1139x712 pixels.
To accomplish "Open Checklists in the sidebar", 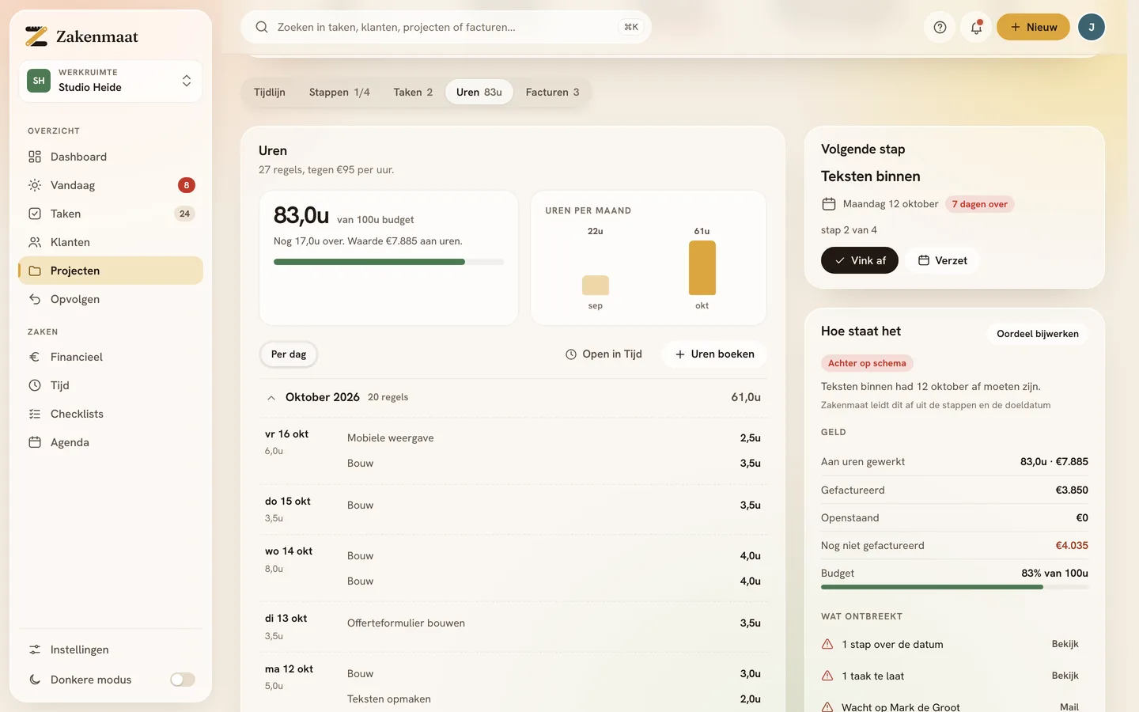I will click(x=111, y=414).
